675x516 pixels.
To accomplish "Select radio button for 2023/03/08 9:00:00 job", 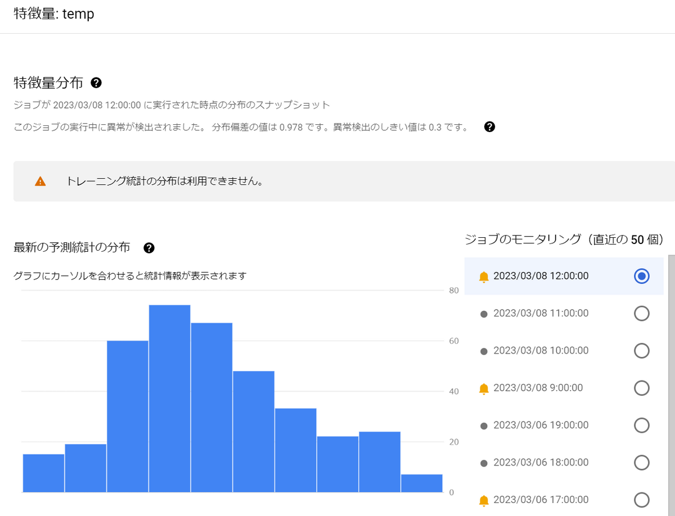I will pyautogui.click(x=642, y=388).
